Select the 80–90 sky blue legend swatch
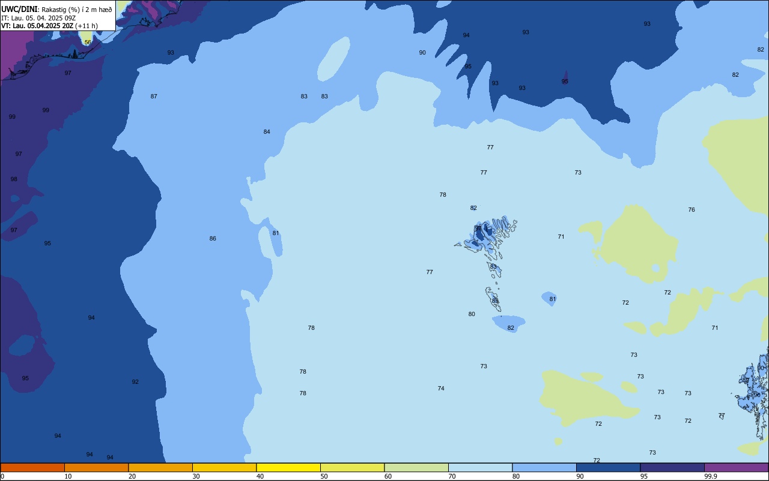Image resolution: width=769 pixels, height=481 pixels. [544, 467]
